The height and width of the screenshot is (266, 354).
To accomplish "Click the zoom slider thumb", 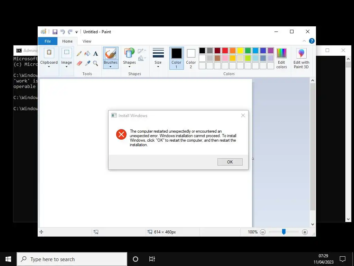I will 284,232.
